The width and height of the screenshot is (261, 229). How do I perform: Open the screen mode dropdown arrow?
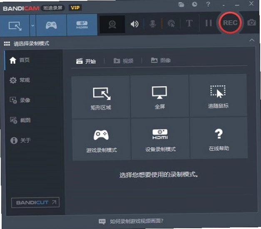coord(33,26)
